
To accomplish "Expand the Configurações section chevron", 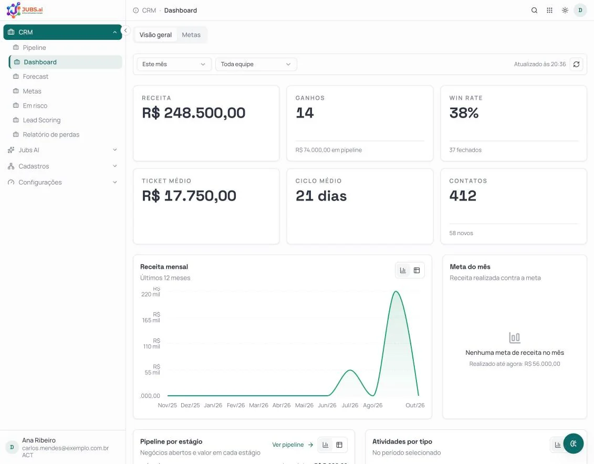I will (115, 183).
